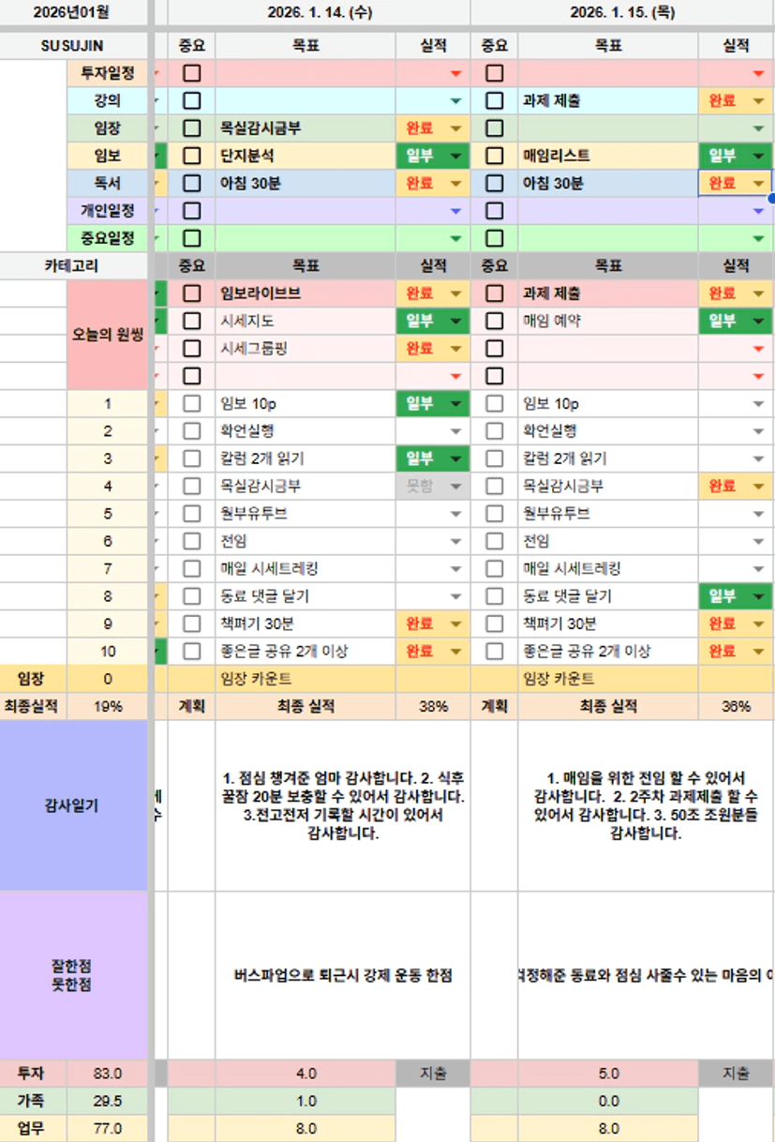Select the 잘한점 못한점 label cell
This screenshot has height=1142, width=775.
[73, 976]
